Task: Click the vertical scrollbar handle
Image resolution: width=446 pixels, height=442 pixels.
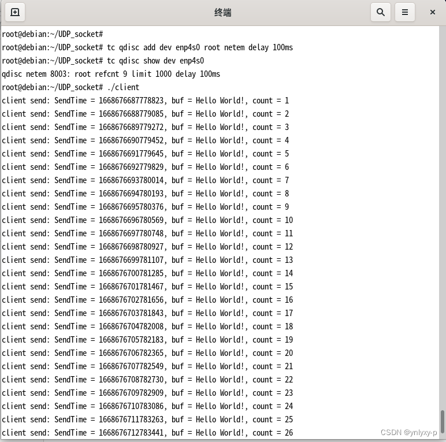Action: click(x=443, y=421)
